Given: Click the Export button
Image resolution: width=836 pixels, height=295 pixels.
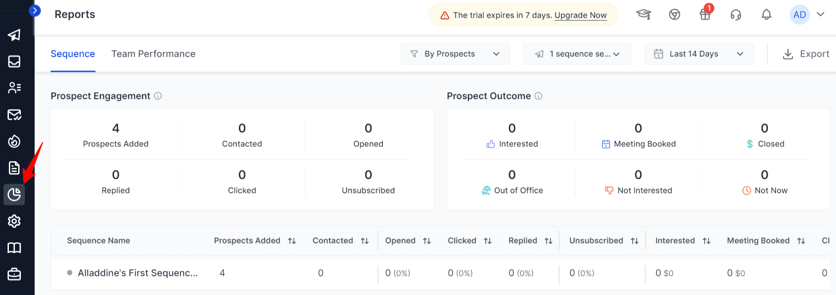Looking at the screenshot, I should (x=805, y=54).
